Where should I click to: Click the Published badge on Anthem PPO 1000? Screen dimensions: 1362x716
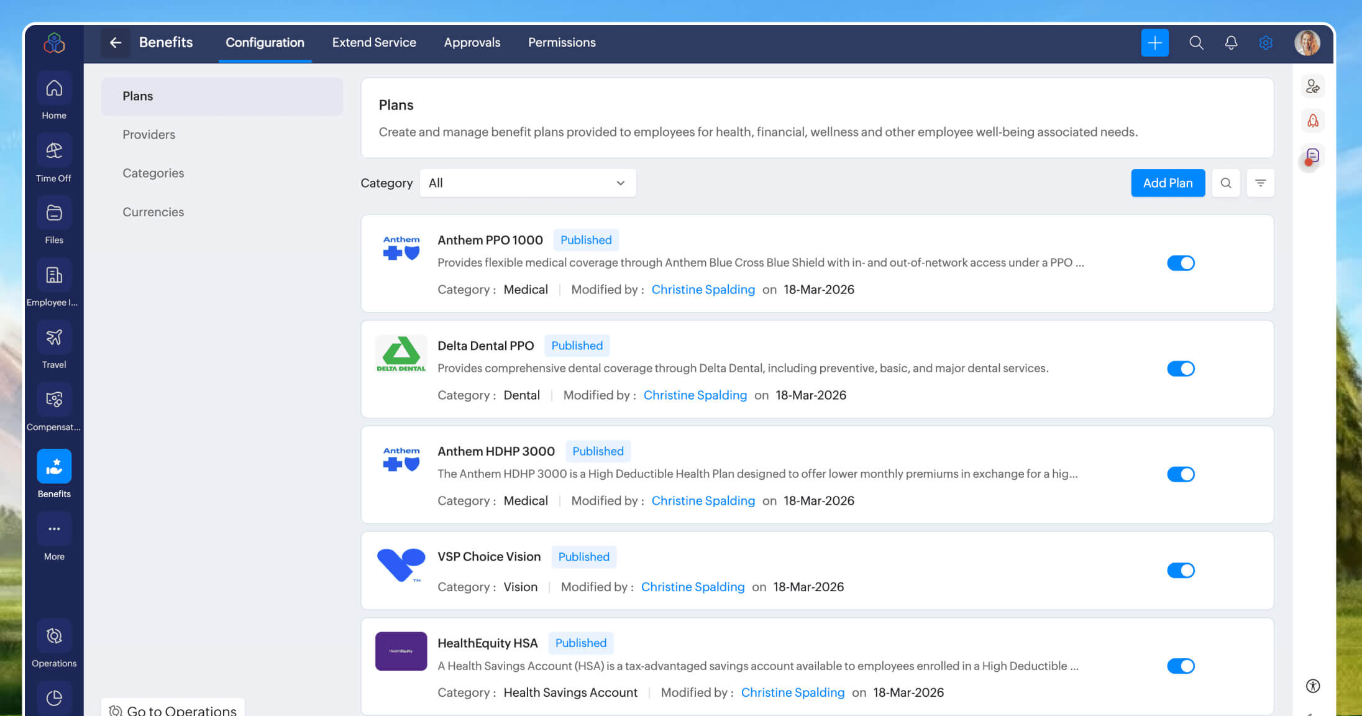(x=586, y=240)
